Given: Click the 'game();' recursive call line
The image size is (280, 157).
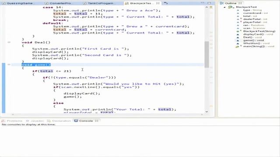Looking at the screenshot, I should (x=73, y=97).
